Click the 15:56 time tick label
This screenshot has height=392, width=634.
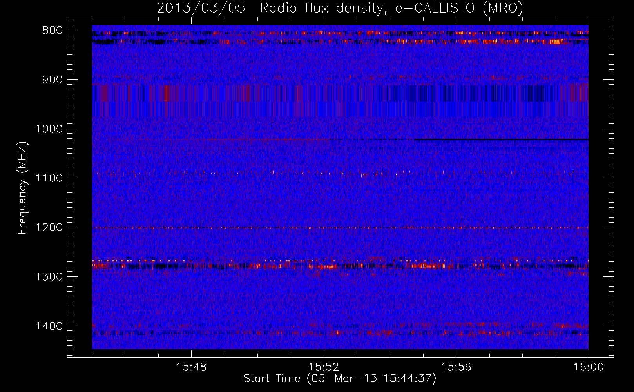pyautogui.click(x=456, y=367)
